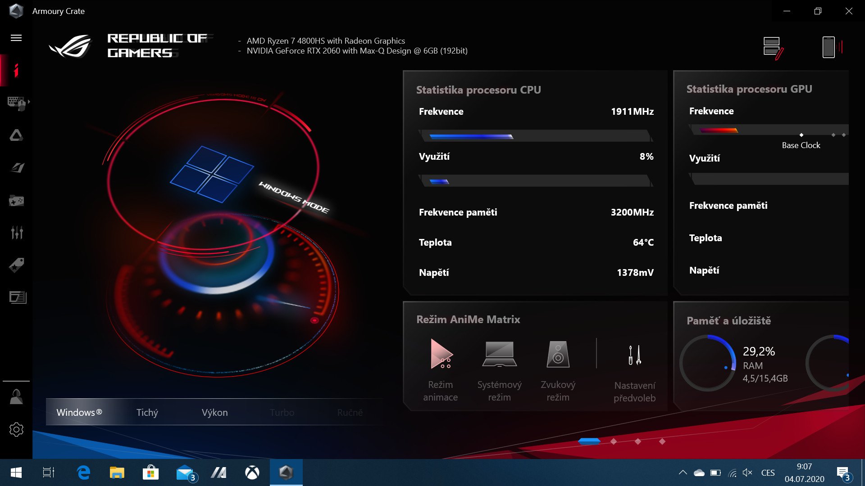Open the Xbox app from the taskbar
Image resolution: width=865 pixels, height=486 pixels.
click(x=252, y=472)
